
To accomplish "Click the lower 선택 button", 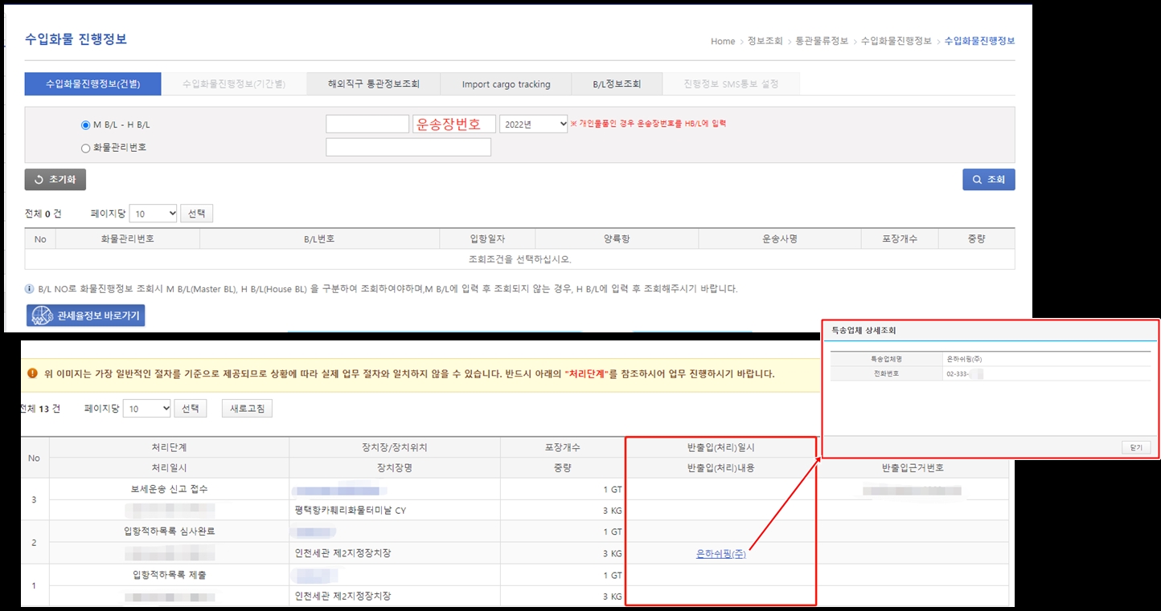I will click(191, 409).
